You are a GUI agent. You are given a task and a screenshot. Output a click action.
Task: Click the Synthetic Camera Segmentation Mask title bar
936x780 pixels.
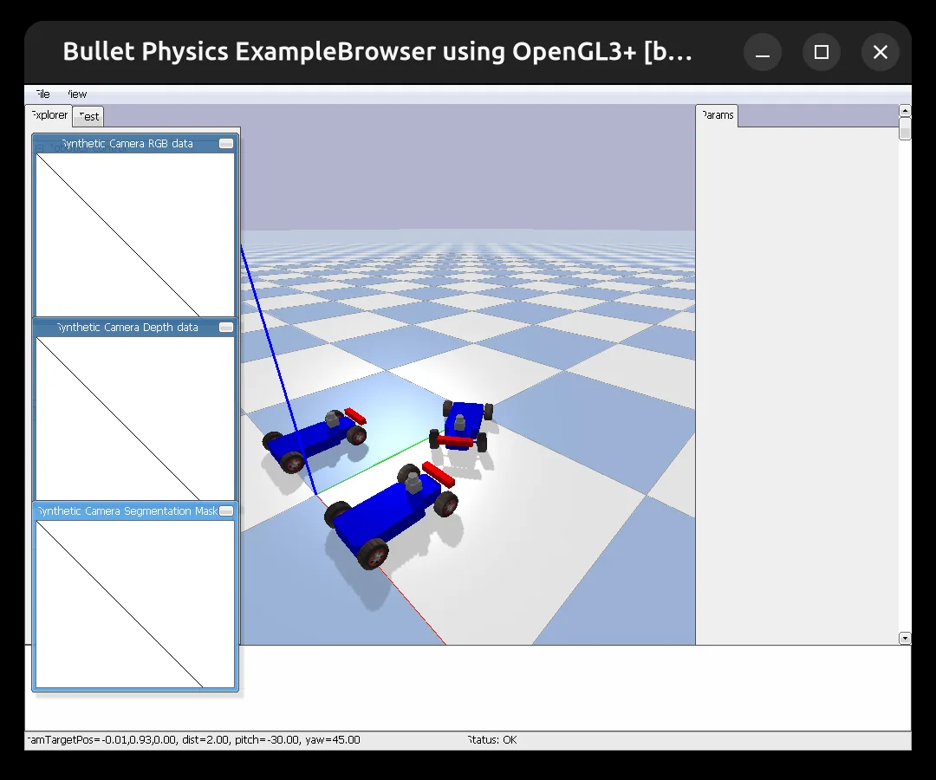[x=127, y=511]
